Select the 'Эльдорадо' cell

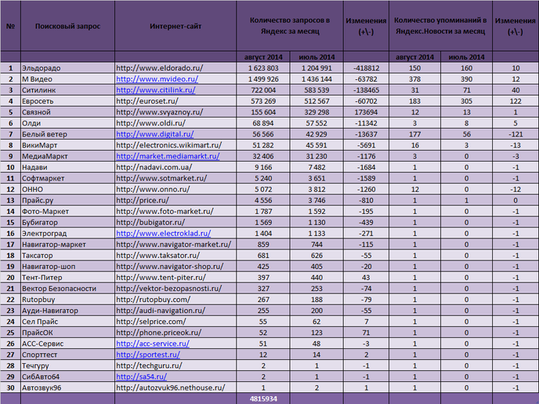coord(67,68)
